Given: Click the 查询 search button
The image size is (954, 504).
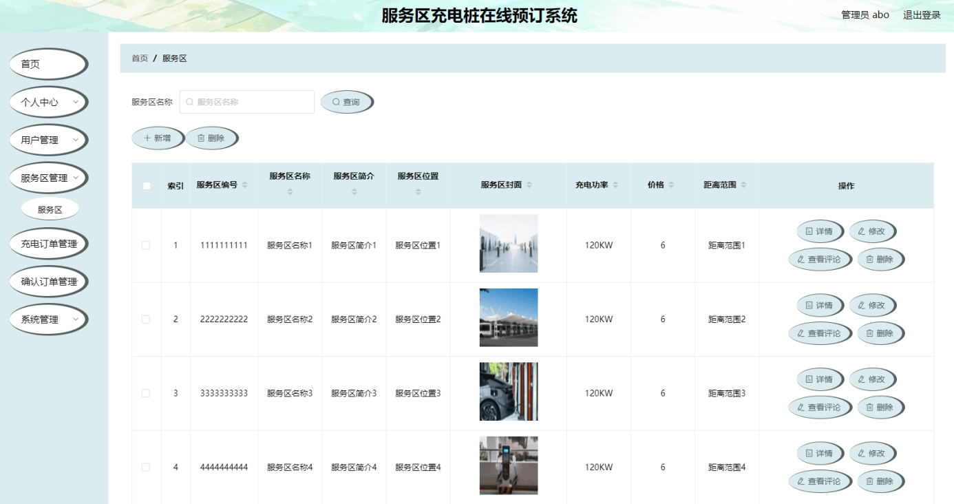Looking at the screenshot, I should (x=347, y=101).
